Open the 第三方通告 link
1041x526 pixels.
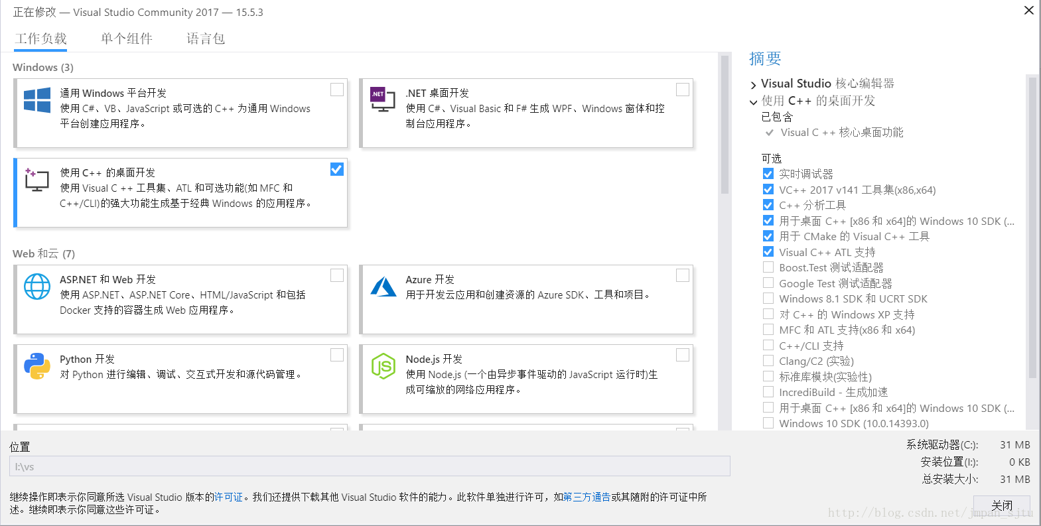pyautogui.click(x=587, y=497)
